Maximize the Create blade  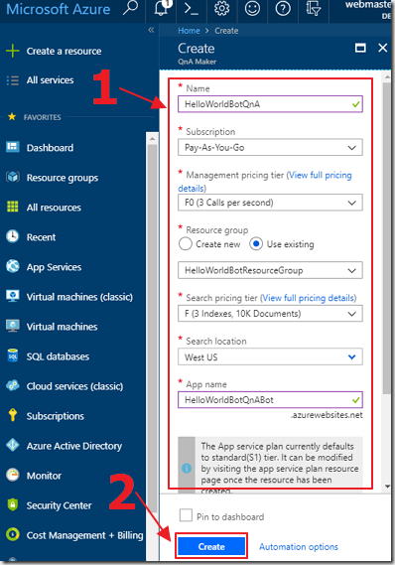pyautogui.click(x=360, y=48)
